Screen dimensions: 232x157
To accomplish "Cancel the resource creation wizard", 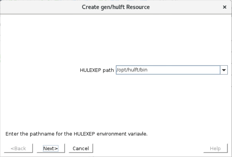I will pyautogui.click(x=81, y=148).
